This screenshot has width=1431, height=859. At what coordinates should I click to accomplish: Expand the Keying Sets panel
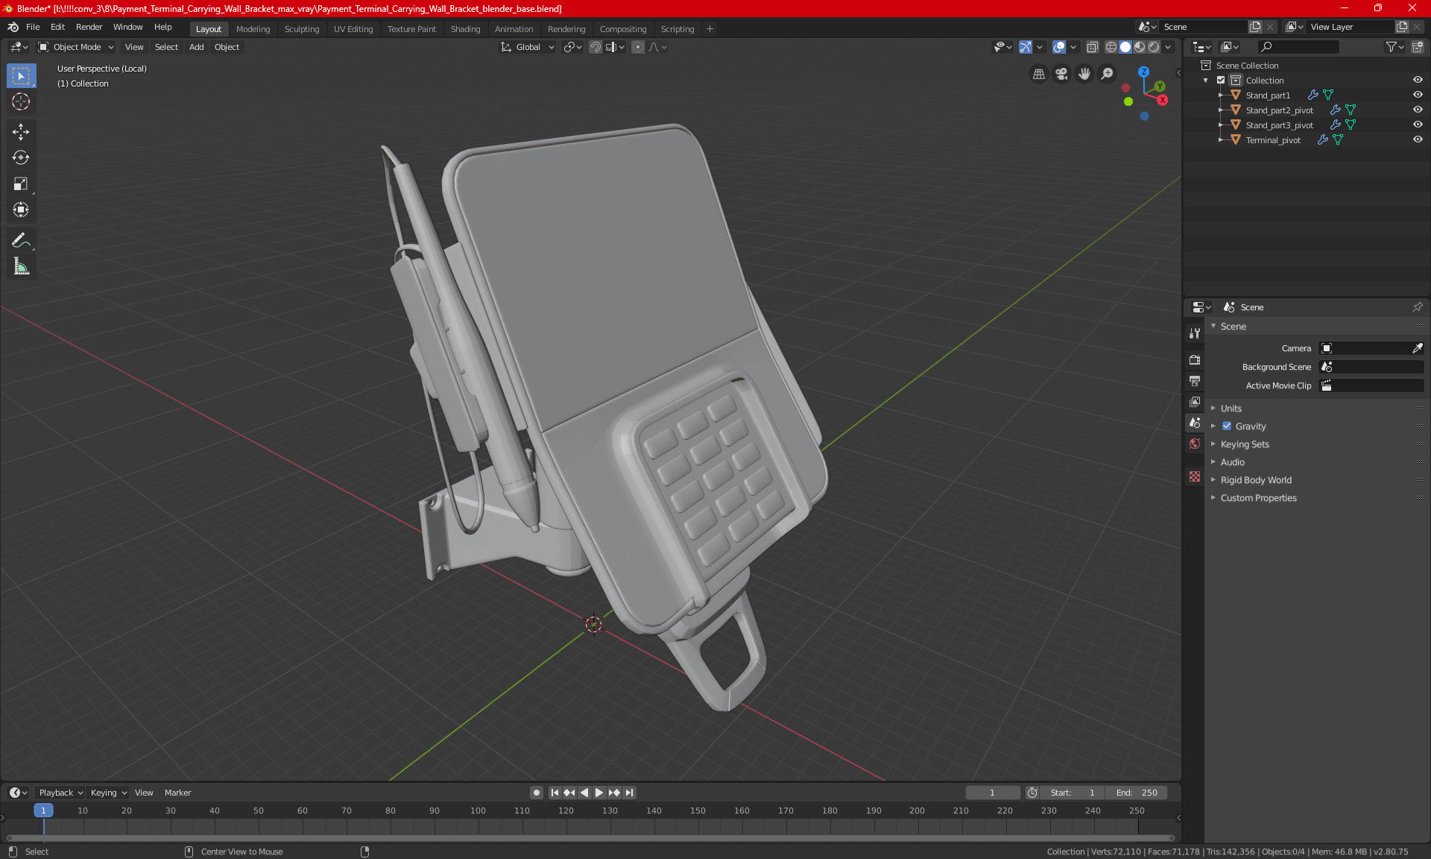click(x=1245, y=444)
